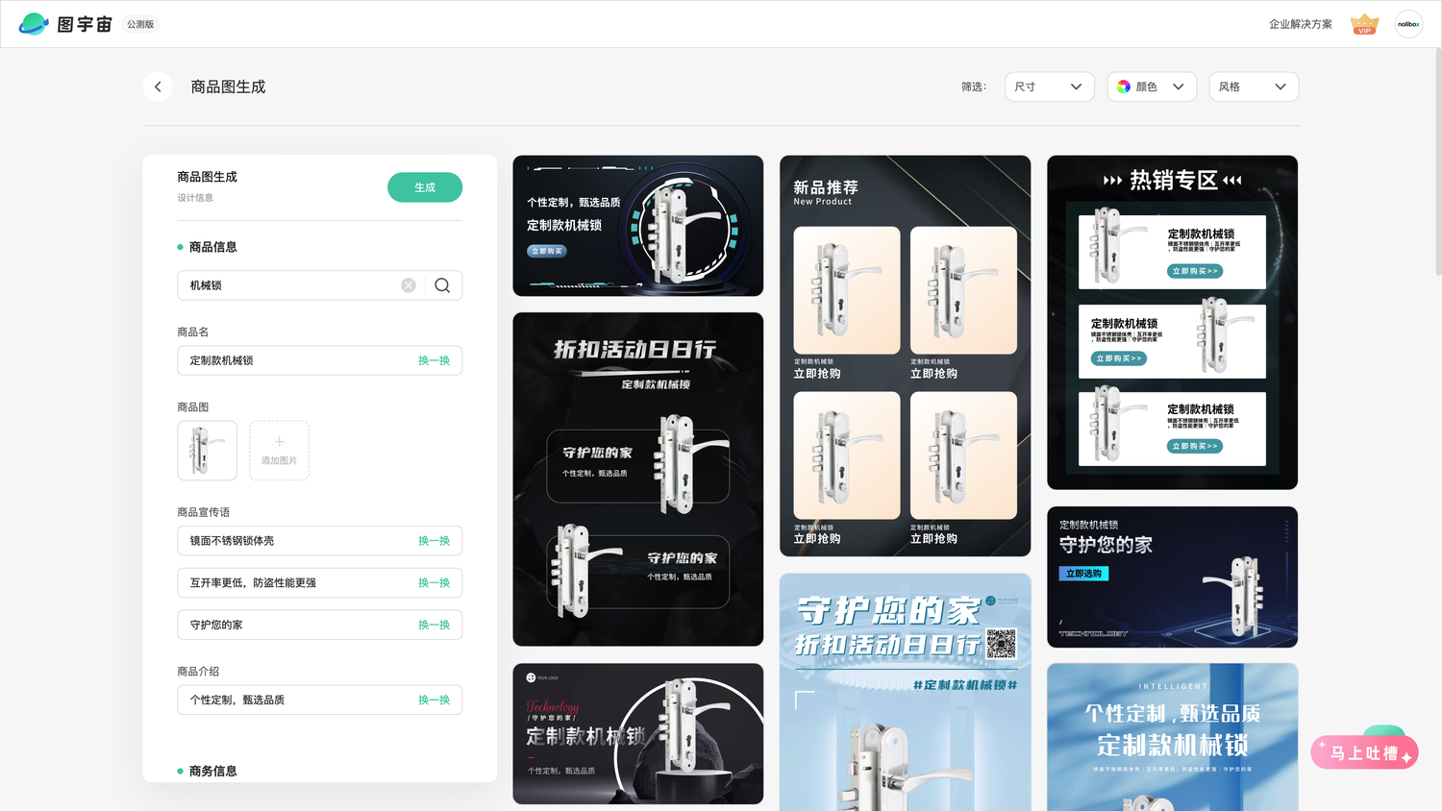The width and height of the screenshot is (1442, 811).
Task: Edit the 商品名 input field
Action: [x=319, y=360]
